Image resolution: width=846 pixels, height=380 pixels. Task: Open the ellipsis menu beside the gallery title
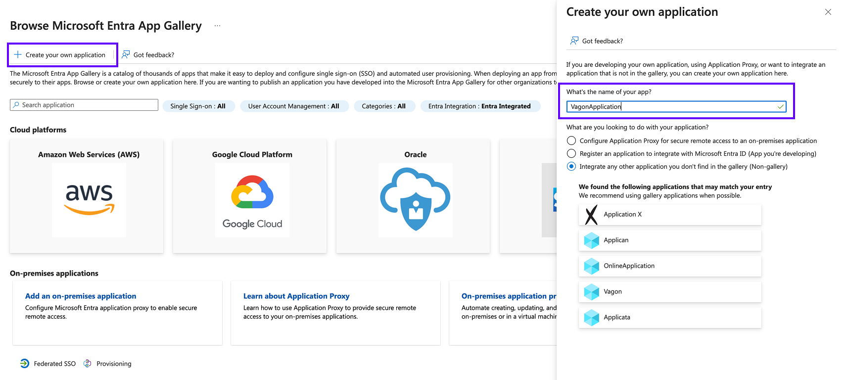217,26
